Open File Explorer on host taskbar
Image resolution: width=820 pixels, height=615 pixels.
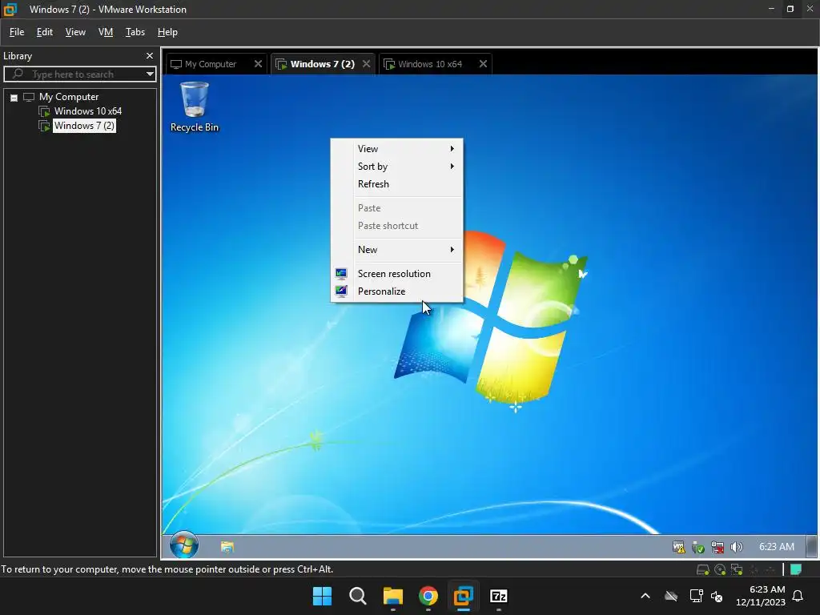(392, 596)
